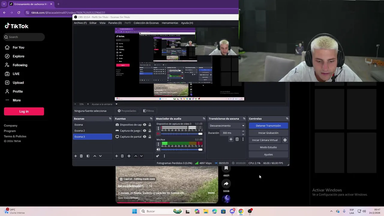Viewport: 384px width, 216px height.
Task: Open OBS Ajustes
Action: pyautogui.click(x=268, y=154)
